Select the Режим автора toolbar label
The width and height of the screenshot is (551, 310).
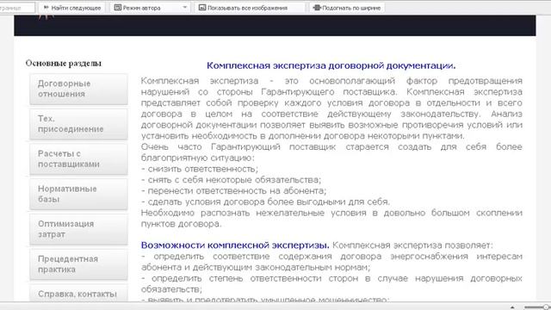click(141, 8)
